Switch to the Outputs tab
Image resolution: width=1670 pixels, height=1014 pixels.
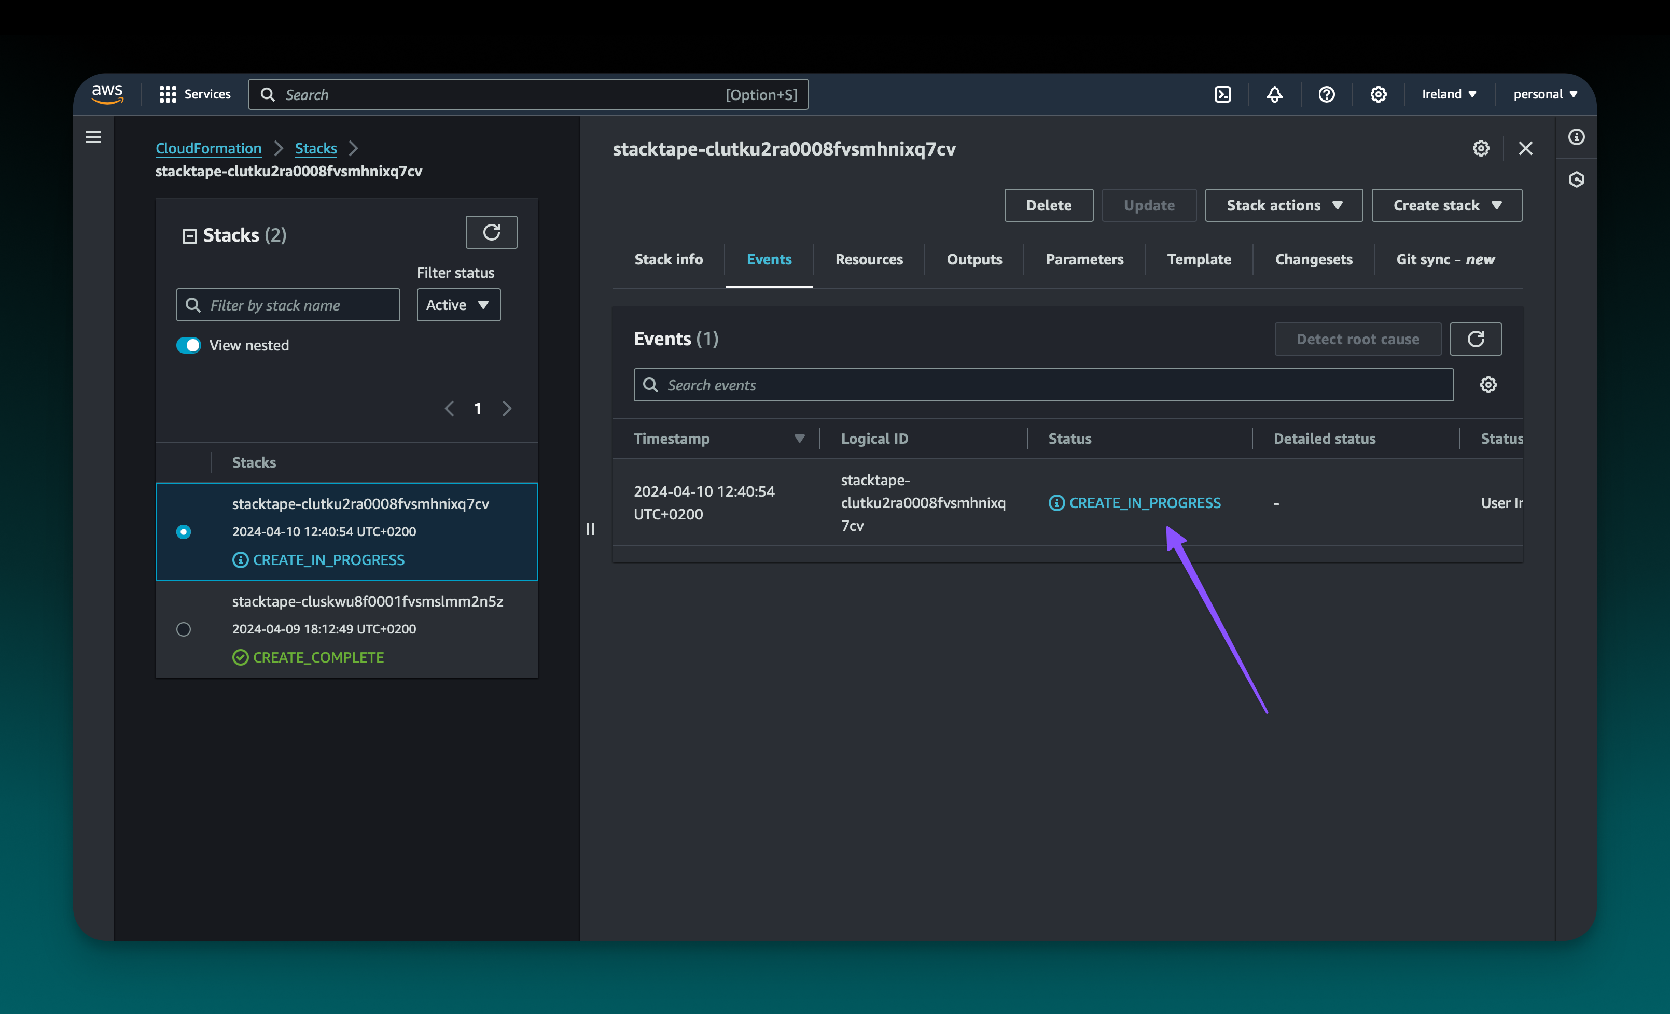(974, 259)
